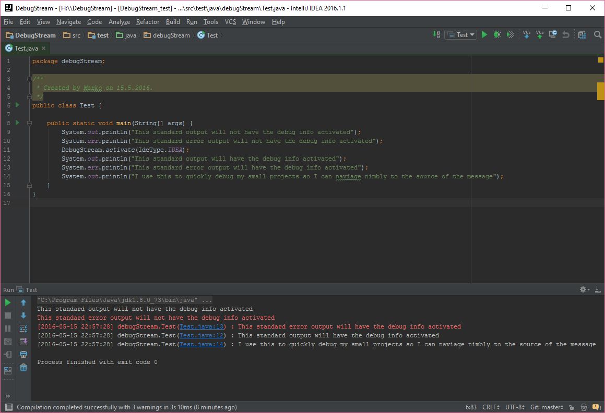
Task: Clear console with the trash icon
Action: (23, 368)
